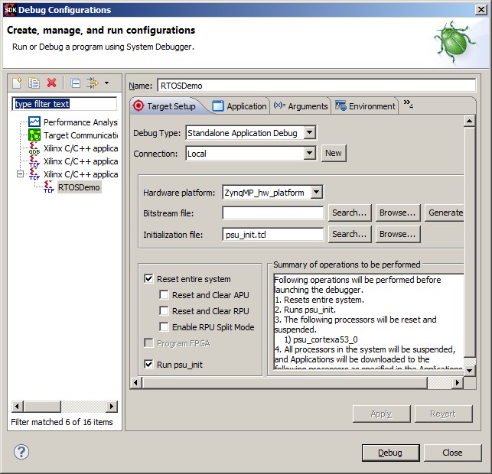Click the New connection button

(334, 153)
